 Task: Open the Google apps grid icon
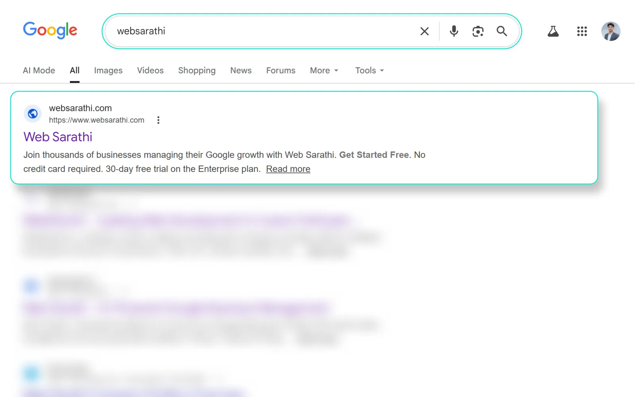click(x=582, y=31)
